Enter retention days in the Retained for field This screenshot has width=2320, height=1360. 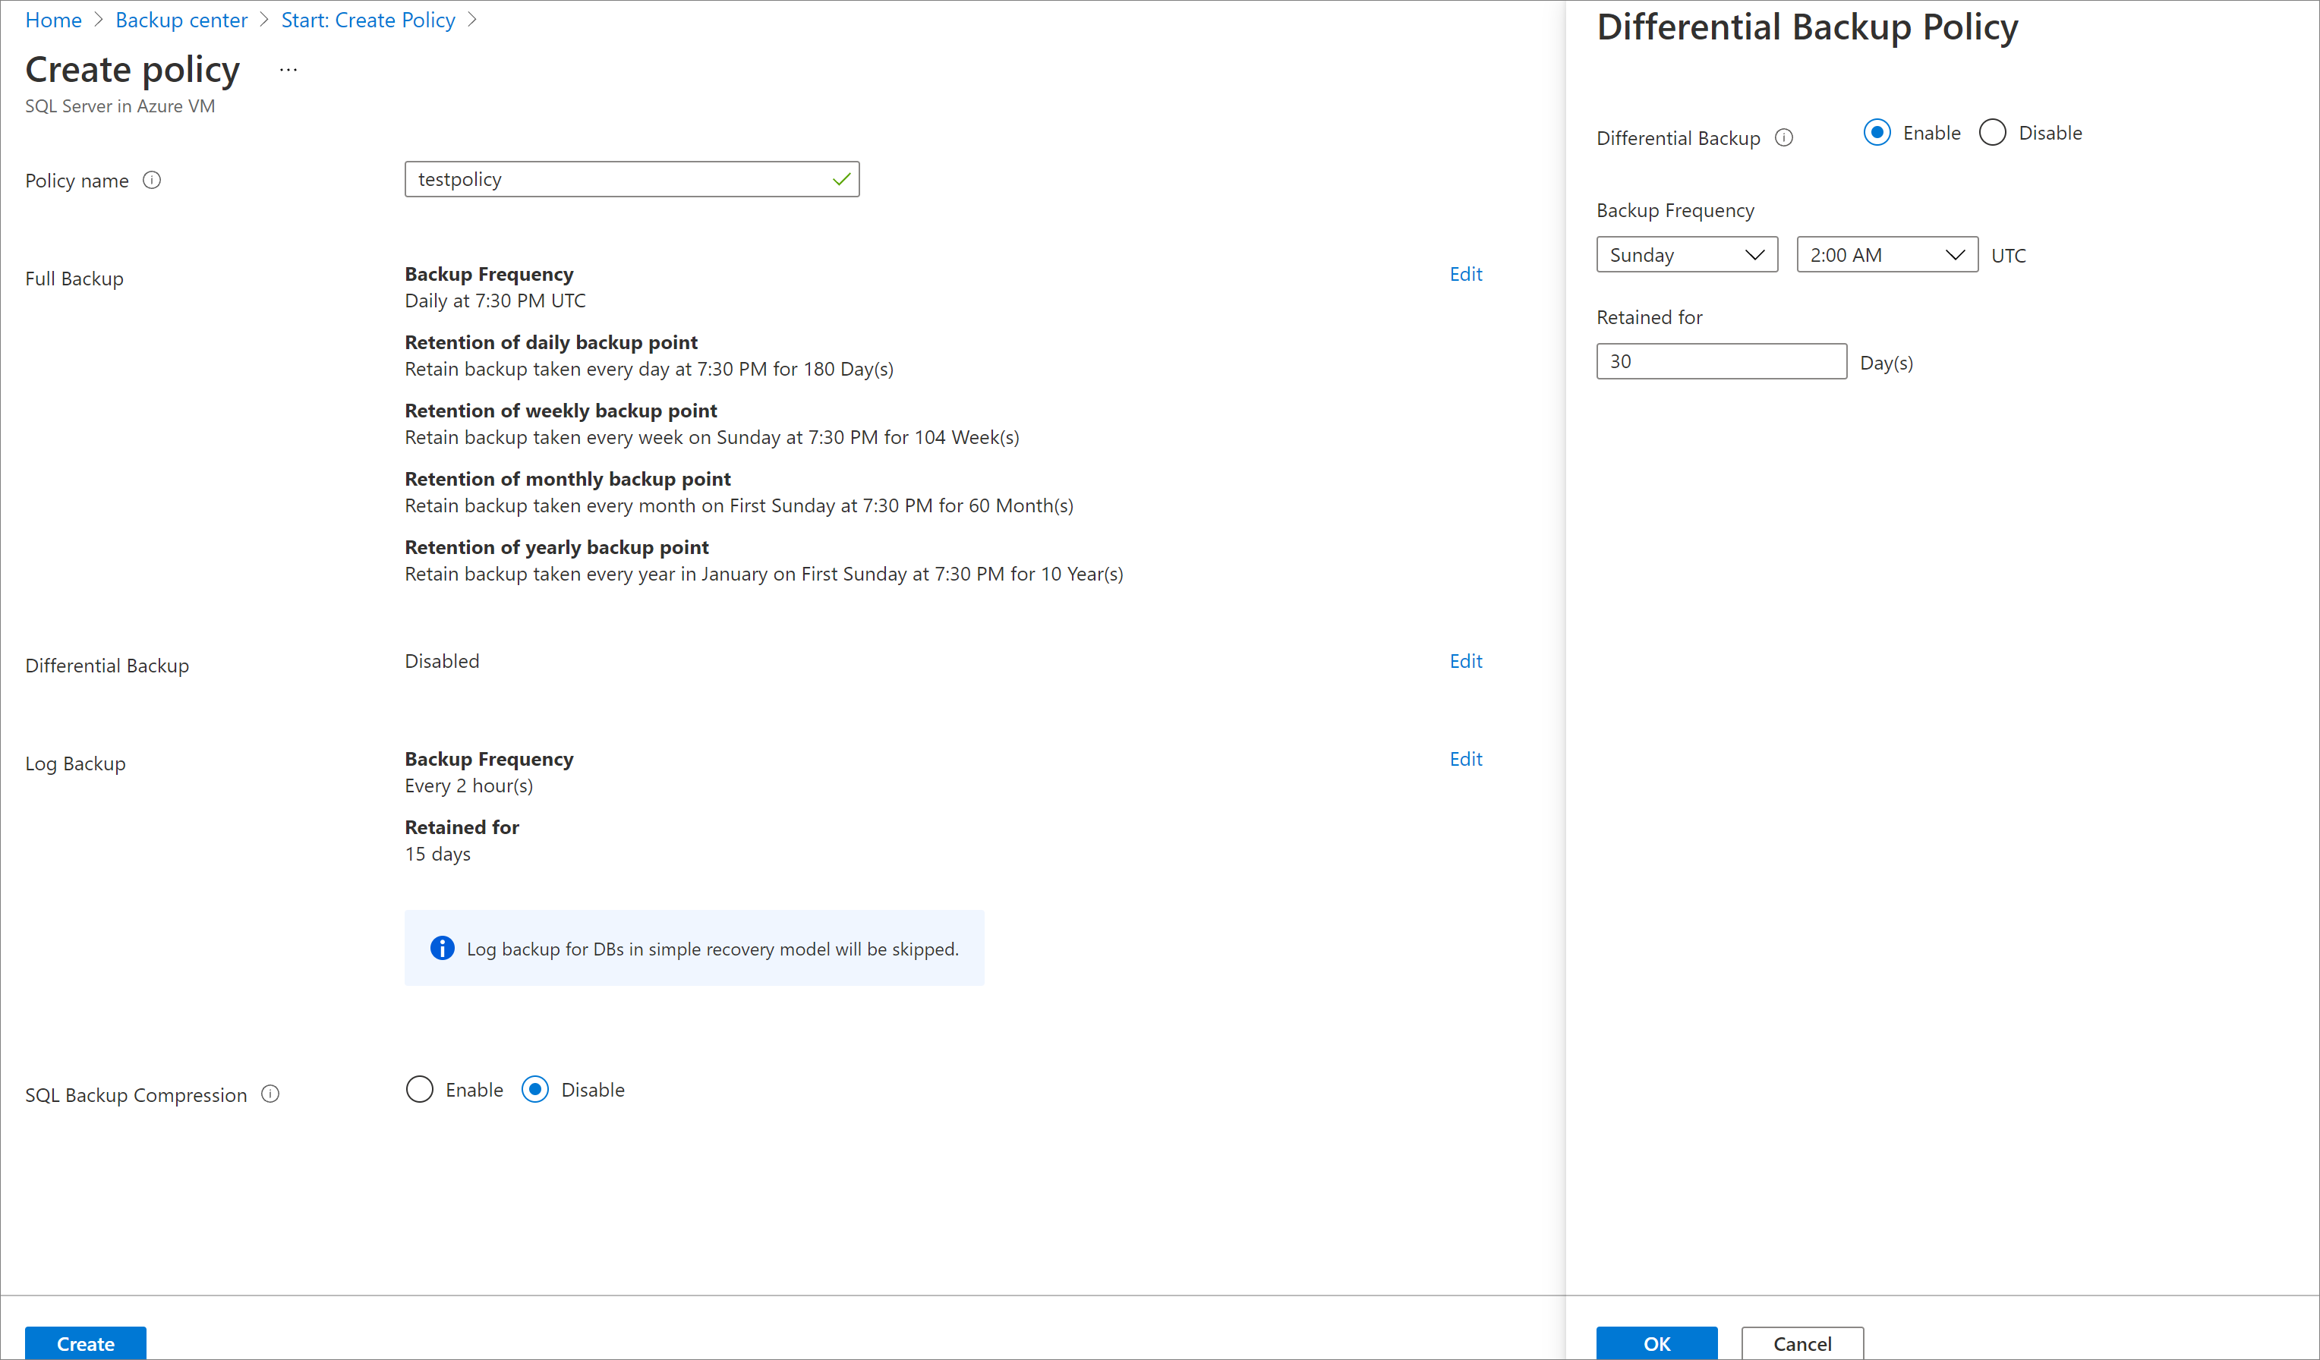(1721, 361)
